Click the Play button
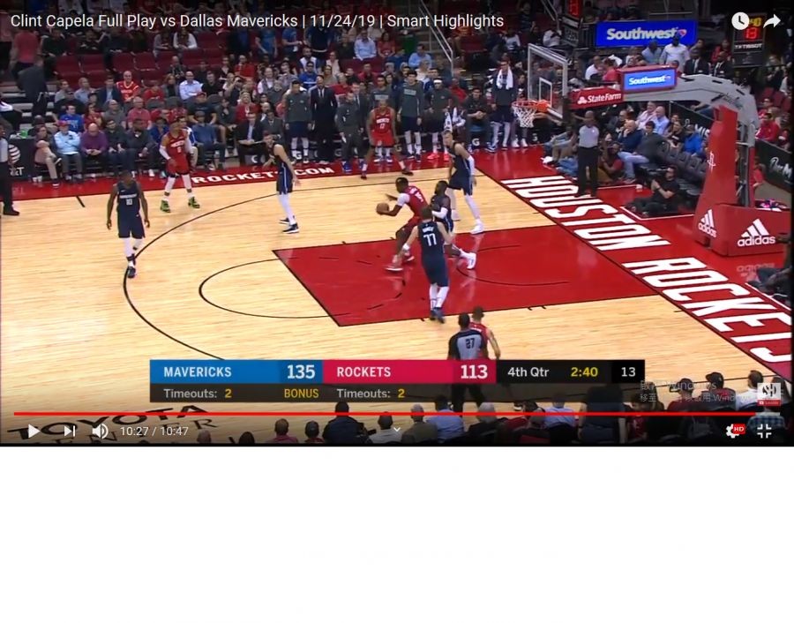The image size is (794, 623). tap(34, 431)
